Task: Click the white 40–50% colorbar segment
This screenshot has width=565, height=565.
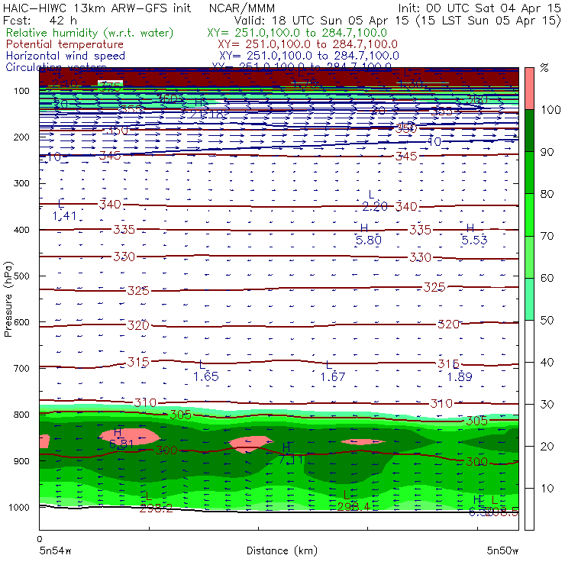Action: pyautogui.click(x=529, y=341)
